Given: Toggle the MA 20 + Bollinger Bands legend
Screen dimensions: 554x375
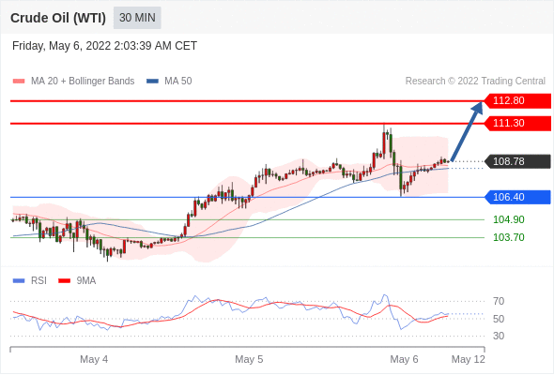Looking at the screenshot, I should (73, 82).
